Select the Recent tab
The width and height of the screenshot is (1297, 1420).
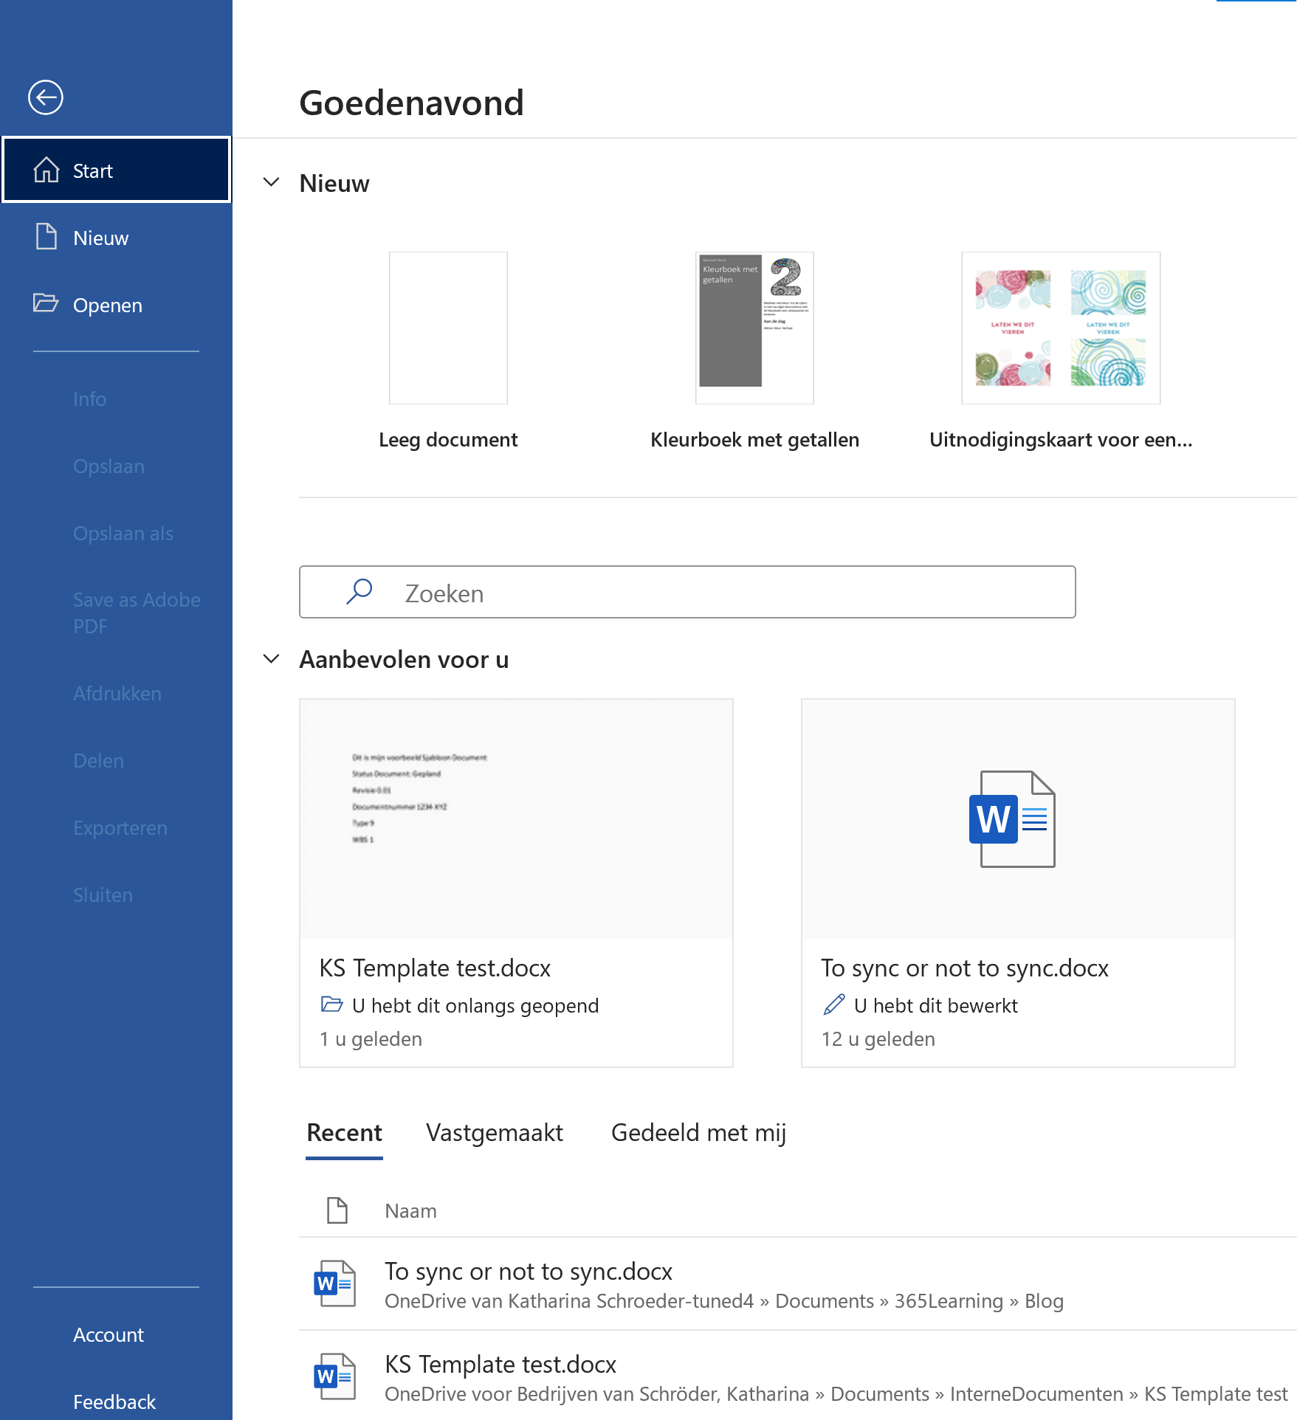[344, 1132]
